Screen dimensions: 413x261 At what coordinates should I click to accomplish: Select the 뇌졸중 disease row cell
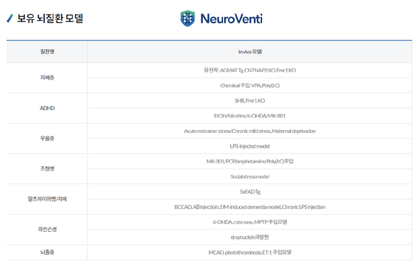(47, 252)
